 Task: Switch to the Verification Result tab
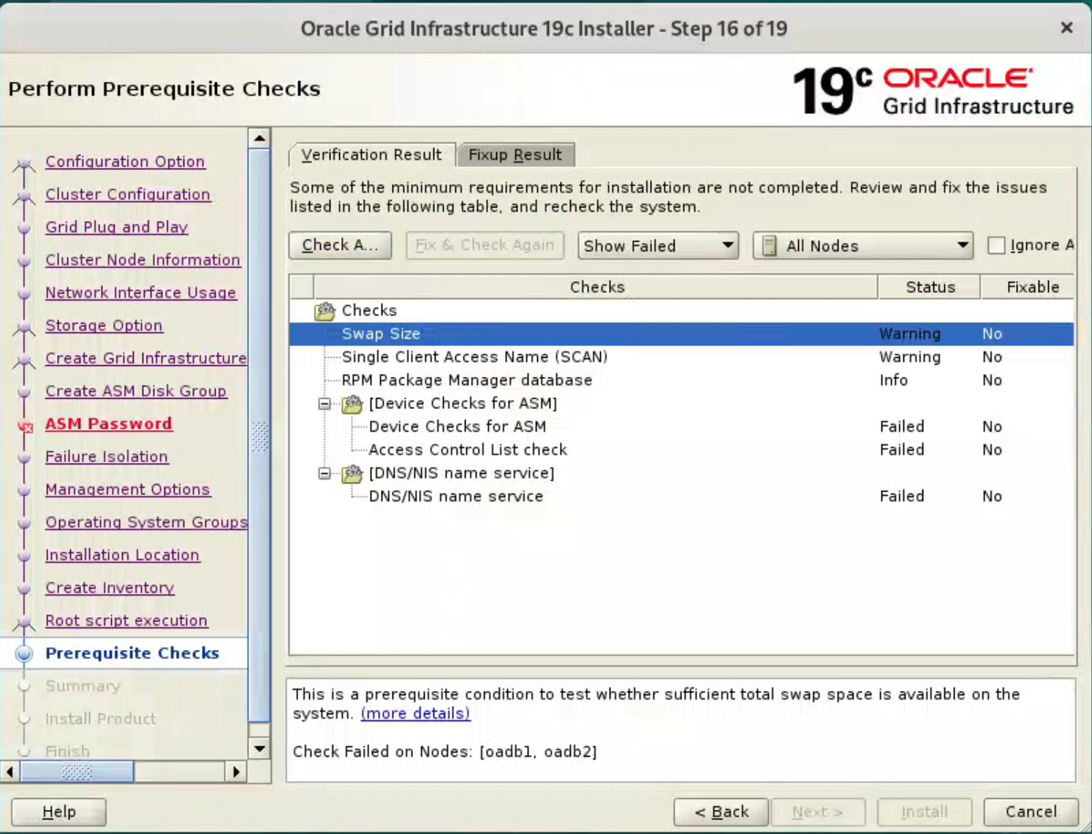(372, 155)
